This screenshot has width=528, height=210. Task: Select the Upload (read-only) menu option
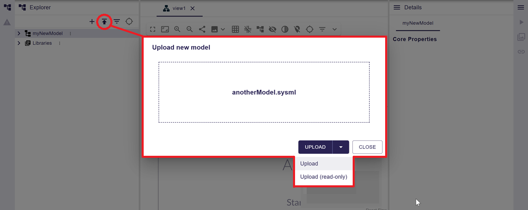[323, 177]
